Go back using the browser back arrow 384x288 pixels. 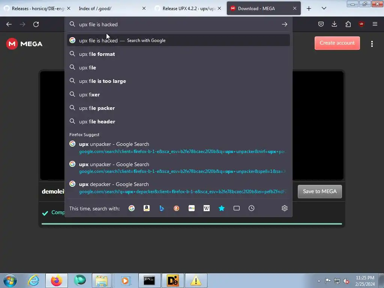(9, 24)
